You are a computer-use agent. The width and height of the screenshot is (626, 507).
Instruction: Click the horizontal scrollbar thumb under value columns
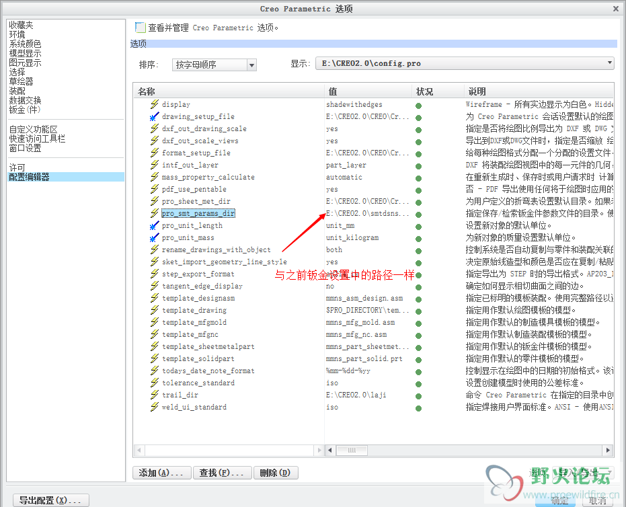pyautogui.click(x=352, y=451)
